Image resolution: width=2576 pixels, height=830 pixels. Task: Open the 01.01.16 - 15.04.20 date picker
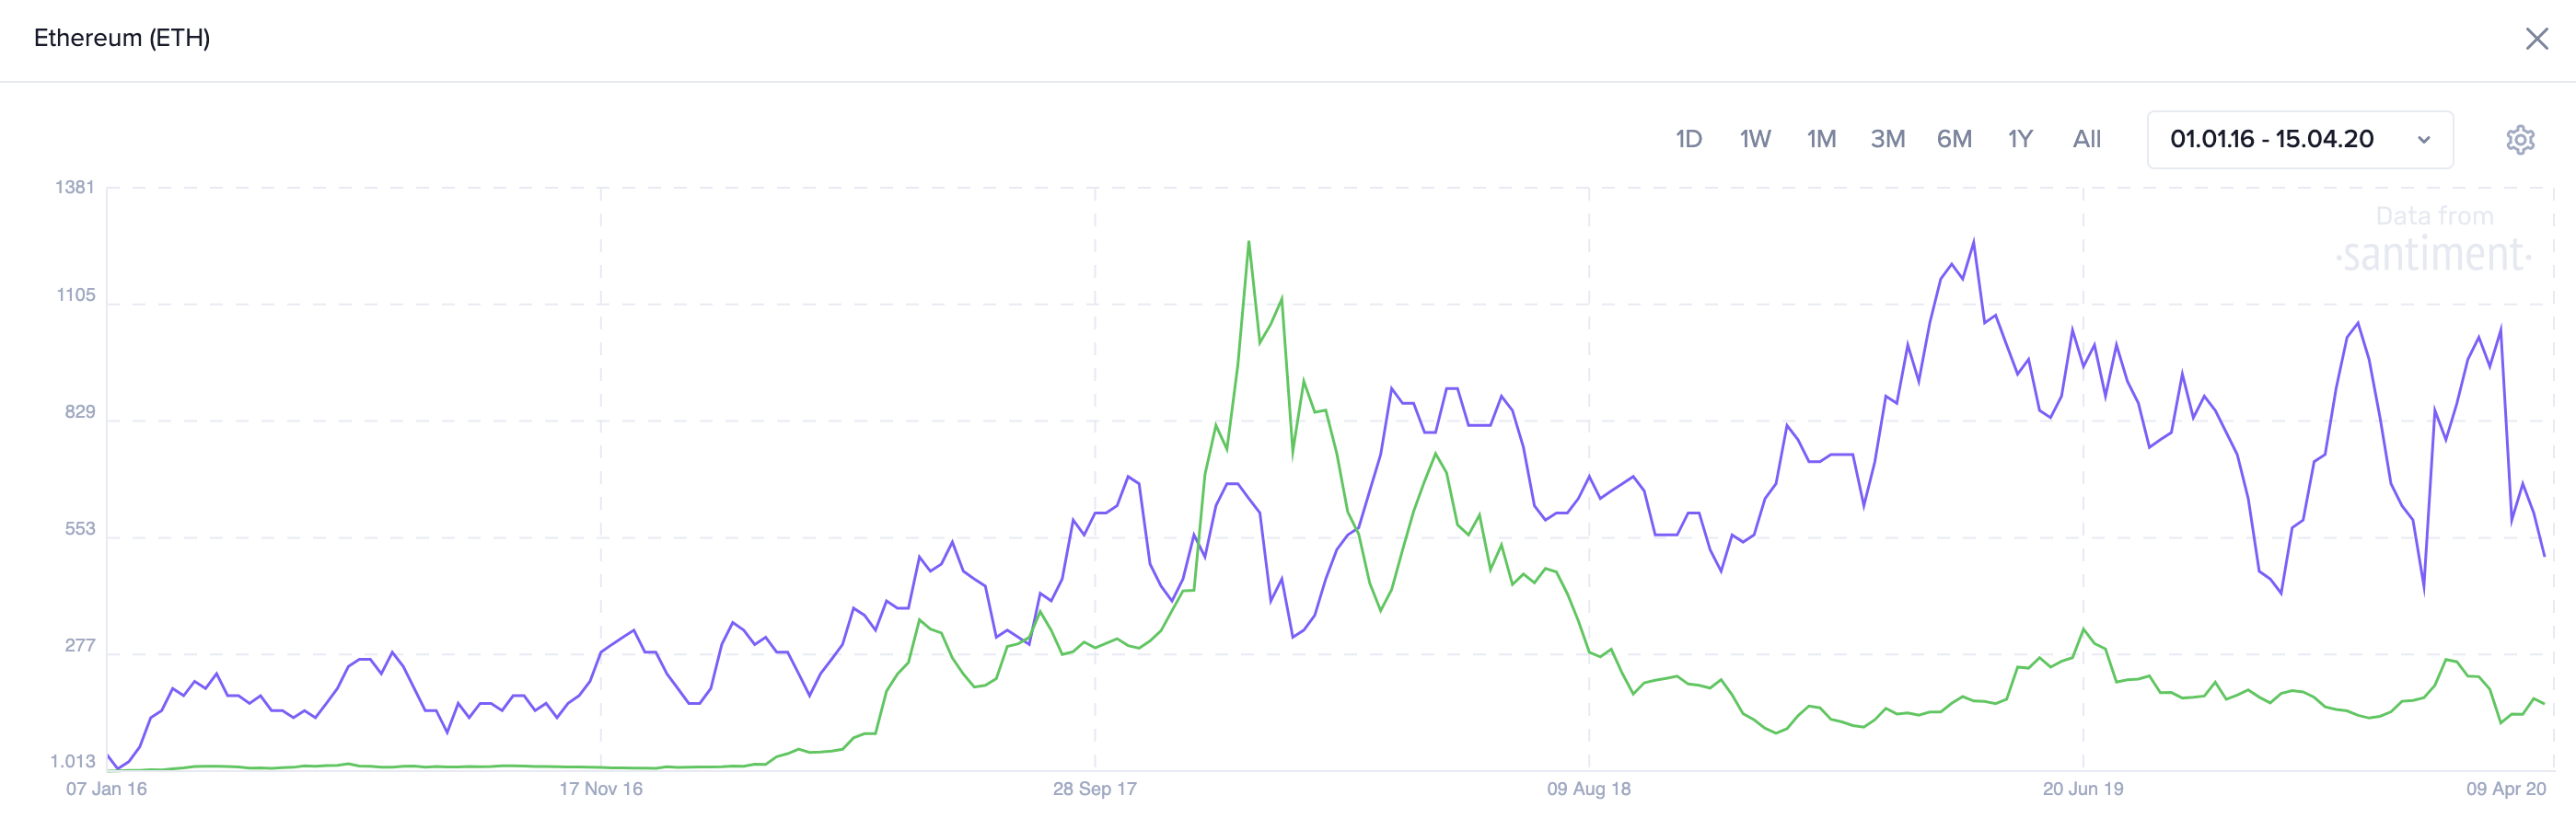pos(2271,140)
